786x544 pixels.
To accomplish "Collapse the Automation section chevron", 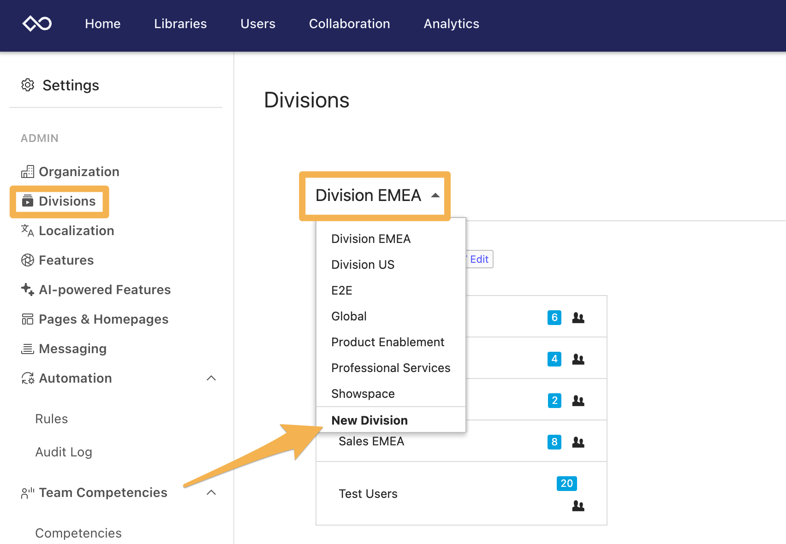I will (211, 378).
